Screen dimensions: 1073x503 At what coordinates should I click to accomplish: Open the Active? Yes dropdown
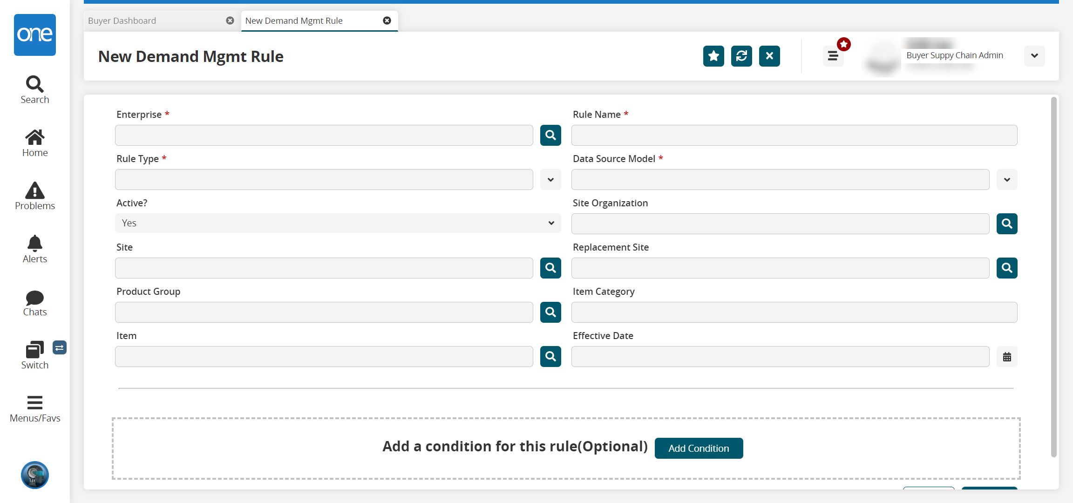pyautogui.click(x=338, y=223)
